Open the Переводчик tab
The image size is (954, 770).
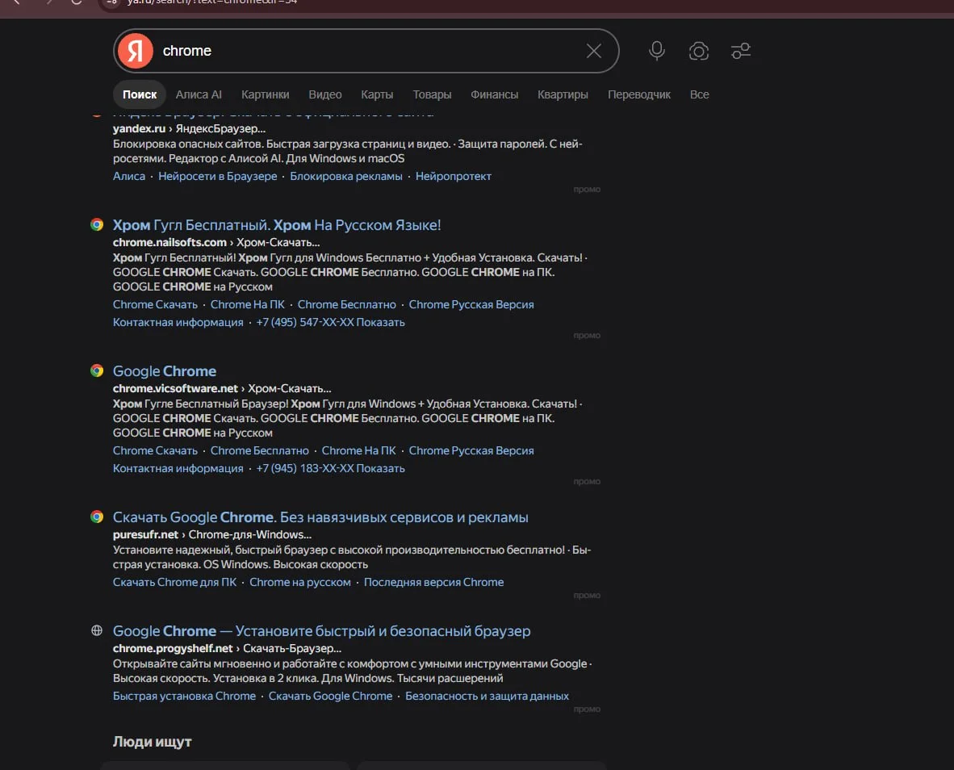coord(639,95)
